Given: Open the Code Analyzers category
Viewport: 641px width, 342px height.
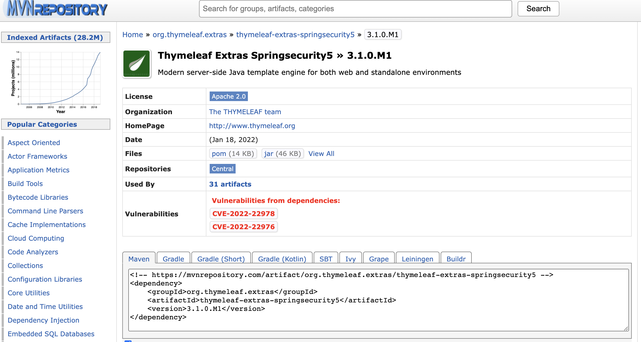Looking at the screenshot, I should tap(33, 252).
